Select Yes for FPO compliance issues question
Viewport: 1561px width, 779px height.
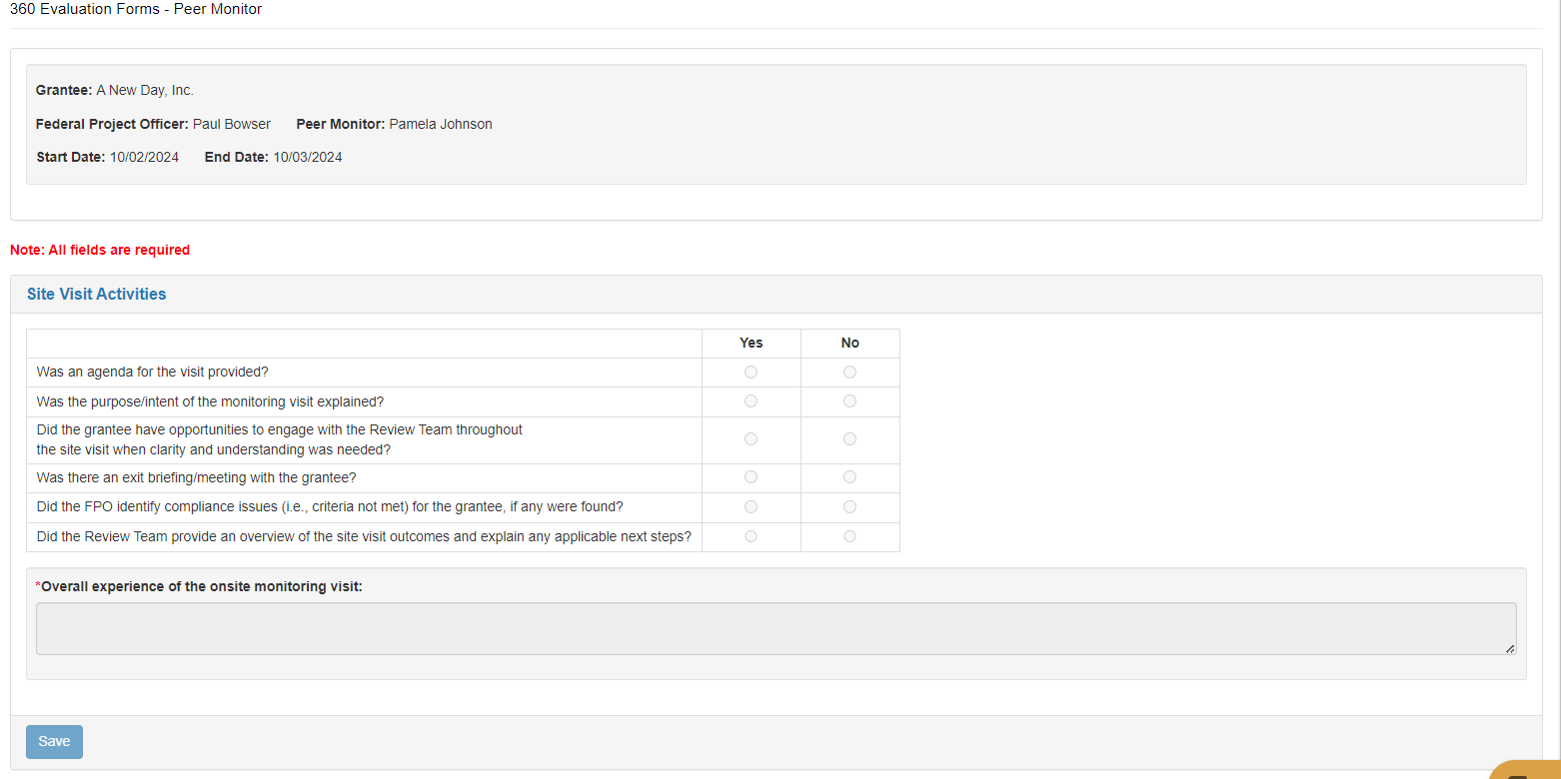[x=751, y=507]
